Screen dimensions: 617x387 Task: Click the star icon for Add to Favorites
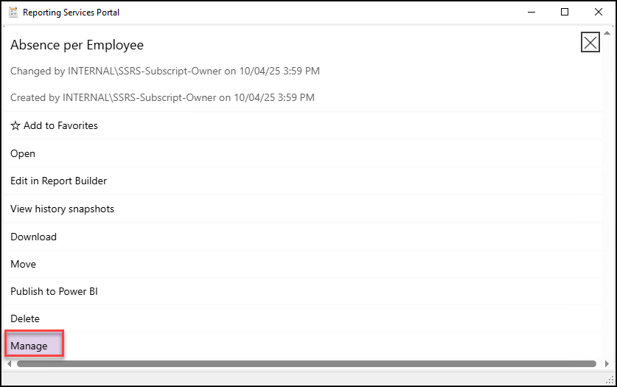(15, 126)
